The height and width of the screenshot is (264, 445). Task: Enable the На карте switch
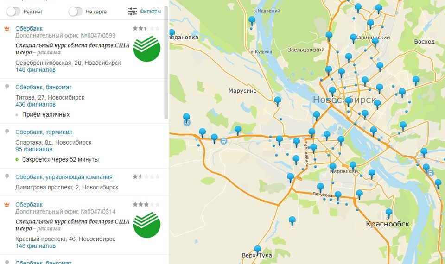pos(75,12)
